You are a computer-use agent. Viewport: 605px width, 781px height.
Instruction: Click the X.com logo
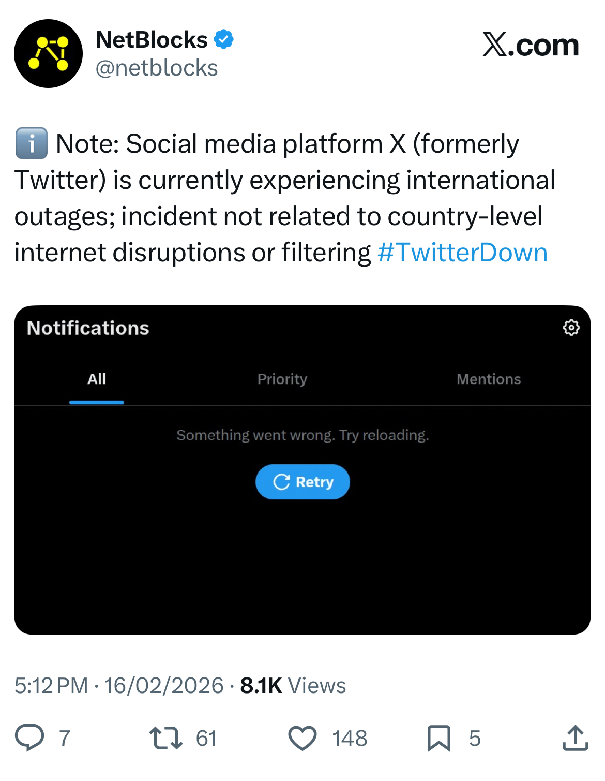pyautogui.click(x=531, y=45)
